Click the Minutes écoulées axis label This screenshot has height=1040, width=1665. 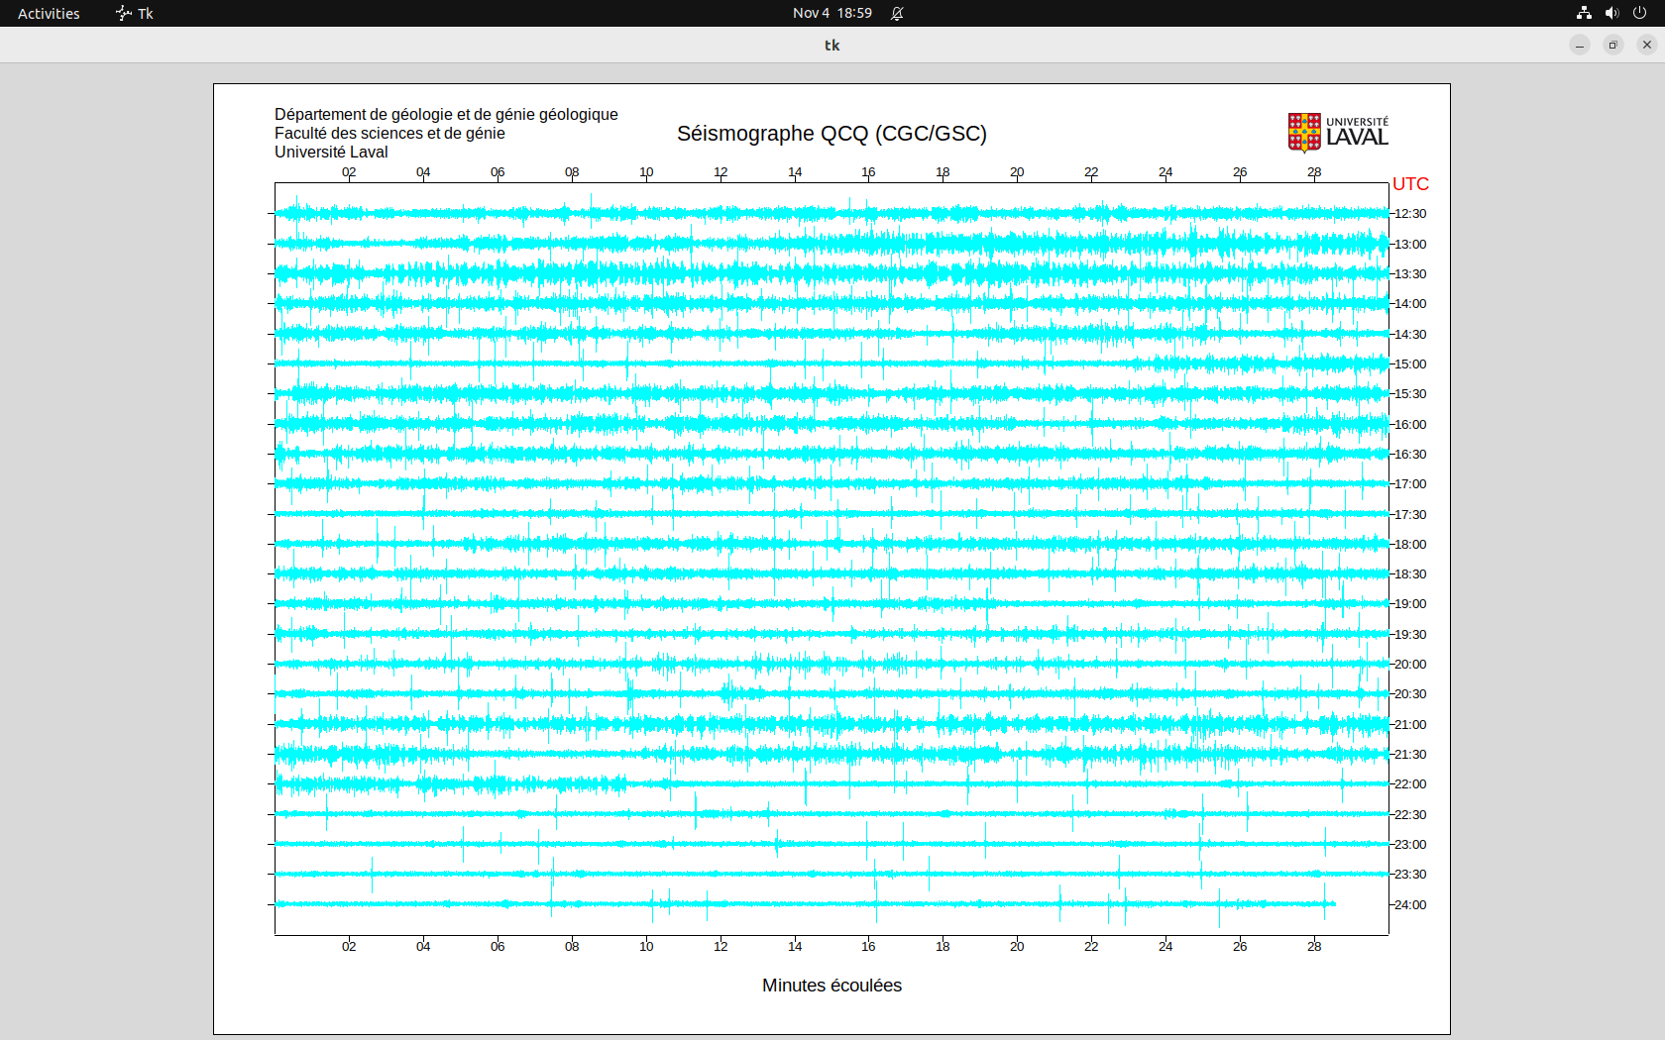(832, 986)
